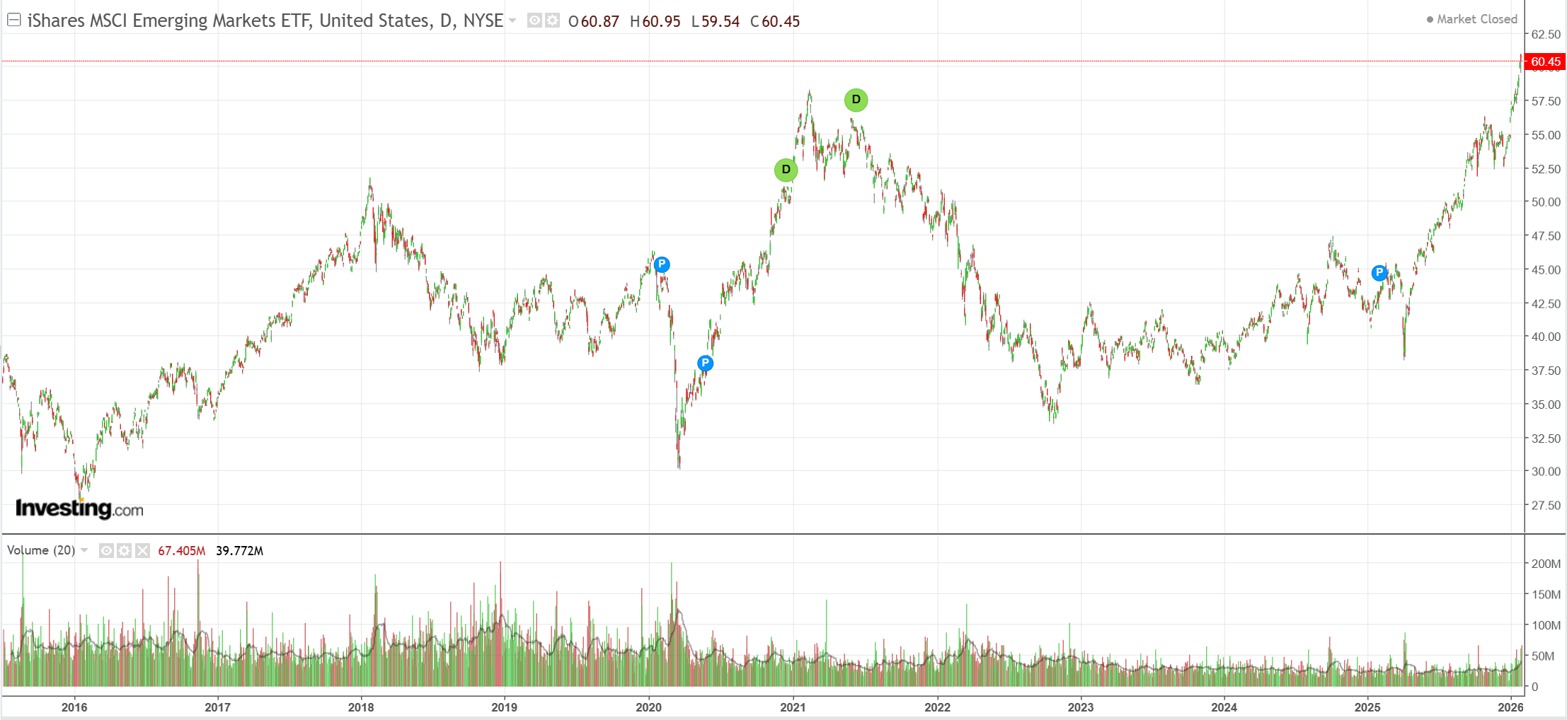The image size is (1567, 720).
Task: Click the 27.50 price axis label
Action: pos(1546,506)
